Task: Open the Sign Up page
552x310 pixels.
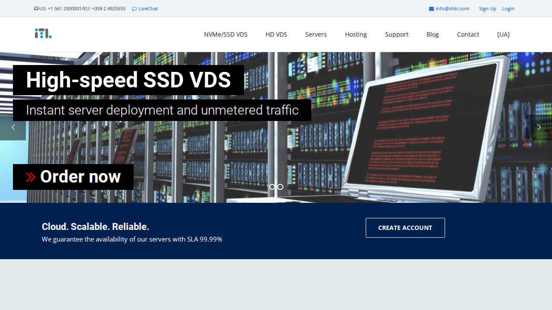Action: coord(487,9)
